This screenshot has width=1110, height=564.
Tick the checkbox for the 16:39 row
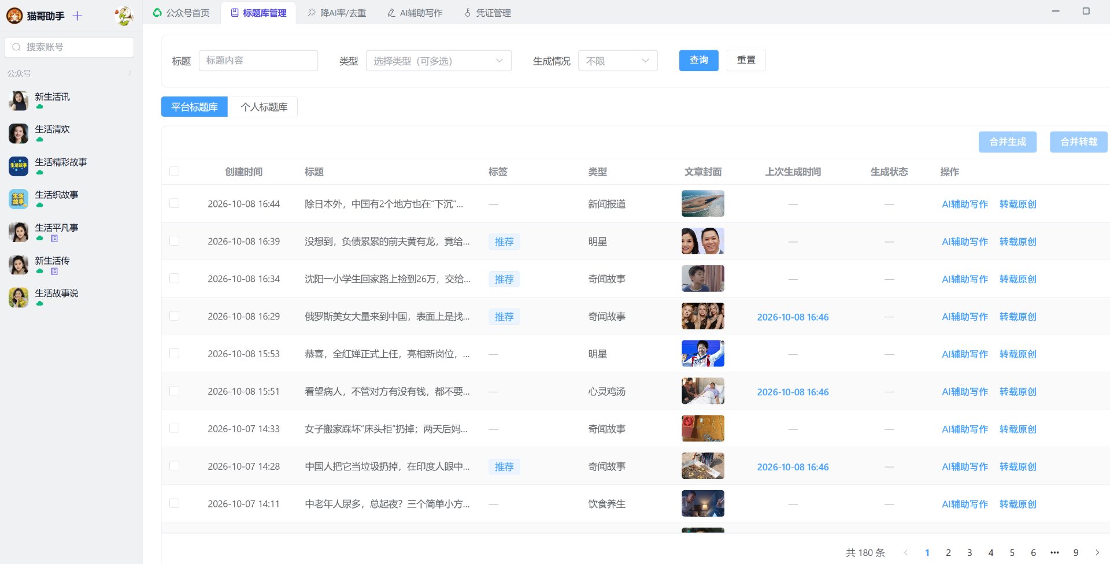[x=174, y=241]
